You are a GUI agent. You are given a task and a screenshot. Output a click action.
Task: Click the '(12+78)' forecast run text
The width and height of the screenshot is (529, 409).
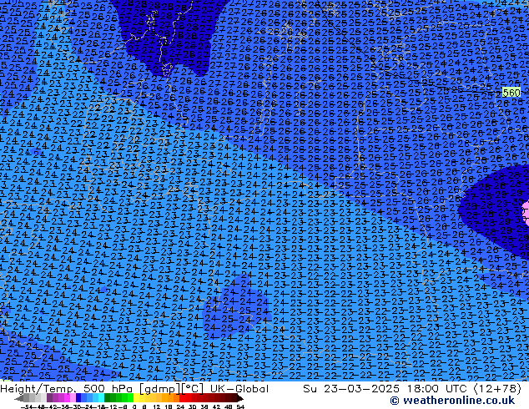pyautogui.click(x=497, y=389)
